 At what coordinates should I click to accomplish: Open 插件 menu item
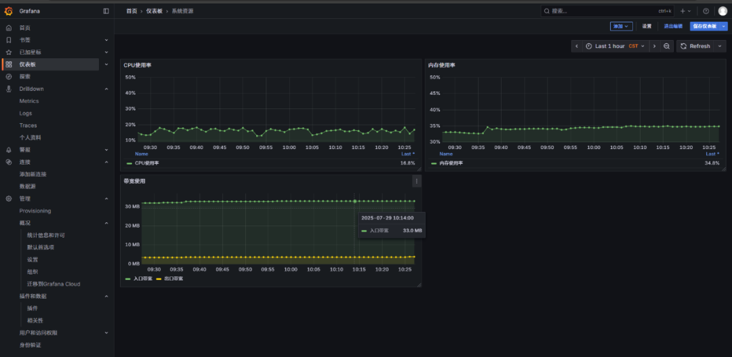pyautogui.click(x=33, y=308)
